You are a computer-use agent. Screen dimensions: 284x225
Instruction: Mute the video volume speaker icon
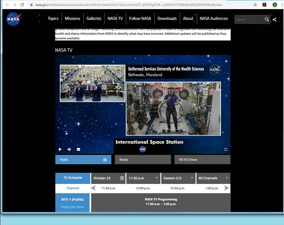coord(69,149)
